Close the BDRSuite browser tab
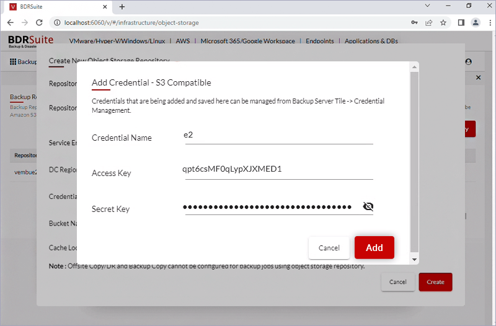This screenshot has width=496, height=326. tap(105, 7)
